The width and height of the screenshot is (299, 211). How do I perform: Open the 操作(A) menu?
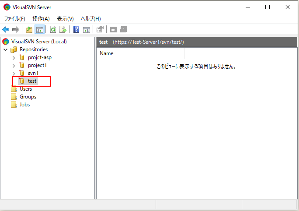point(41,19)
